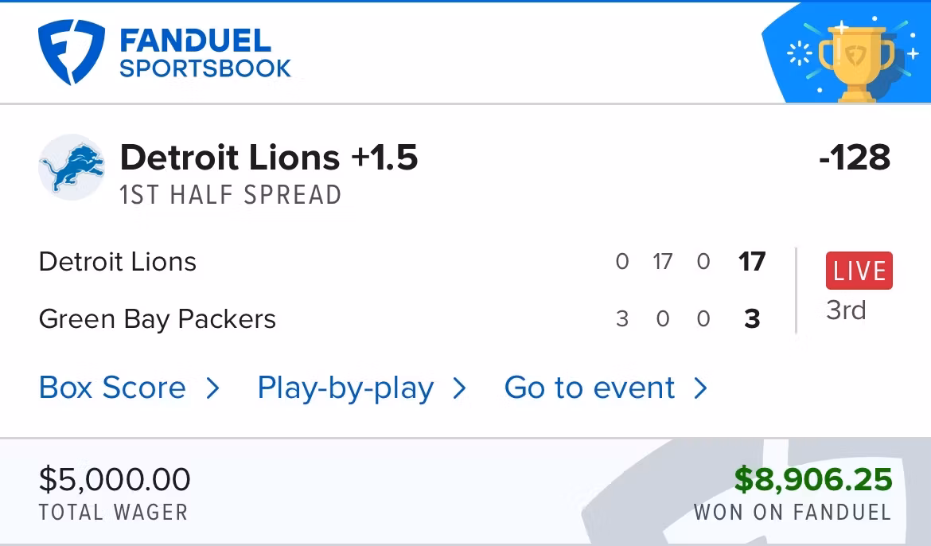The height and width of the screenshot is (546, 931).
Task: Click the 1ST HALF SPREAD label
Action: coord(230,195)
